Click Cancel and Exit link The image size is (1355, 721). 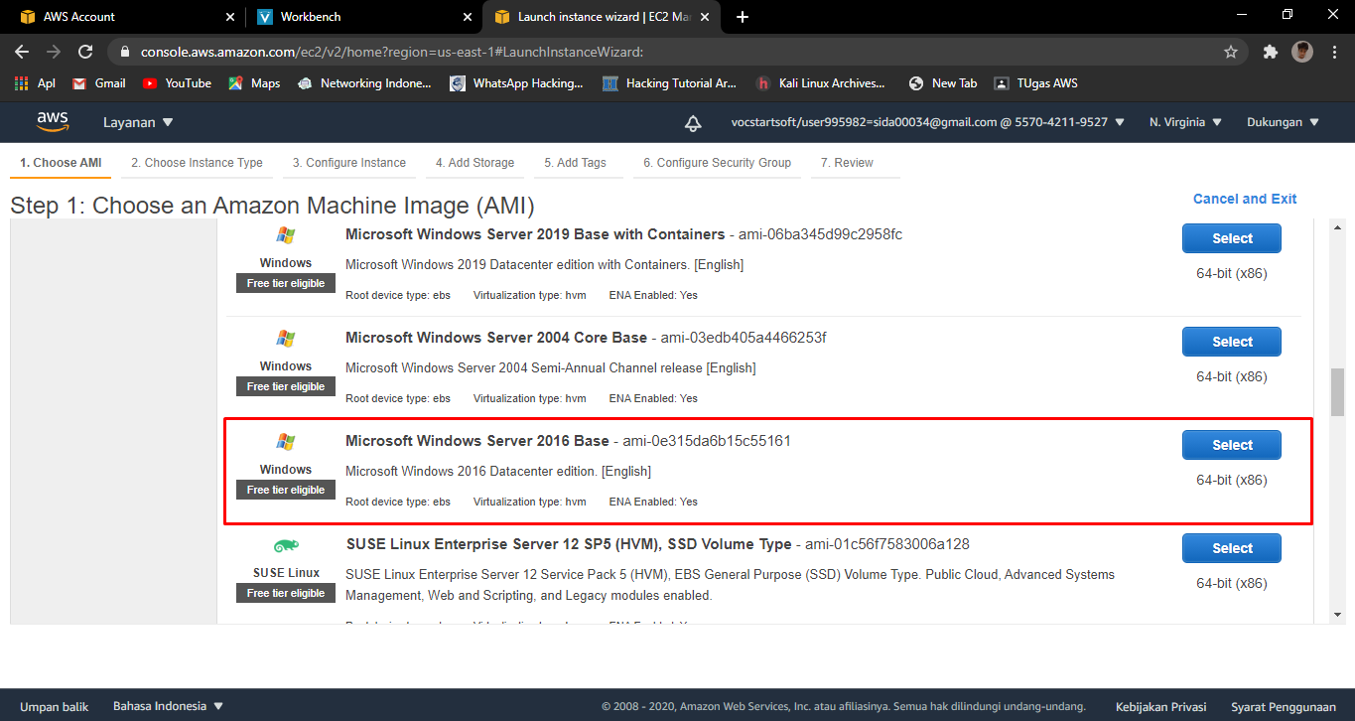(x=1245, y=199)
